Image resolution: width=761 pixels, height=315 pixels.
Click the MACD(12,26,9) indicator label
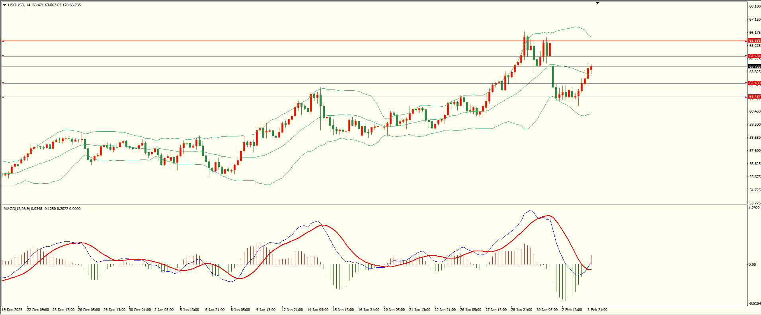[16, 208]
